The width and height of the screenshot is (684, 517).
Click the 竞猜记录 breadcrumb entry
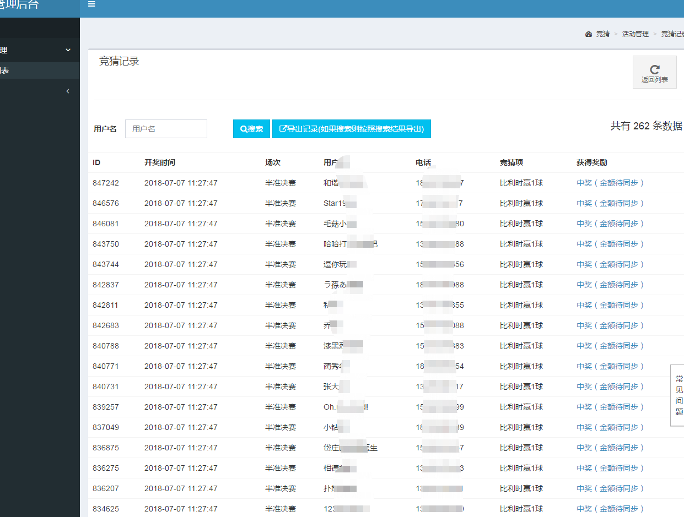672,34
